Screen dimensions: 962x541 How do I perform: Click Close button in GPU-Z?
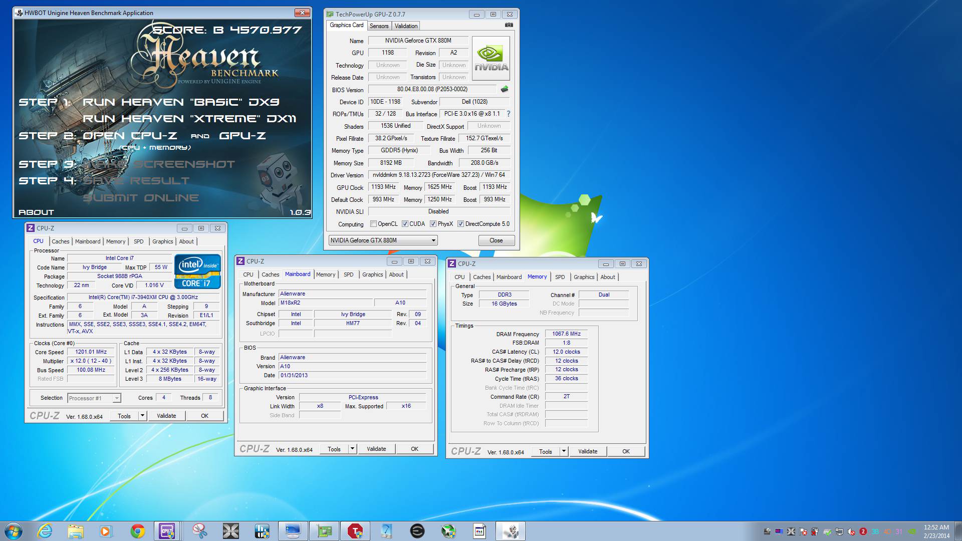(x=496, y=240)
